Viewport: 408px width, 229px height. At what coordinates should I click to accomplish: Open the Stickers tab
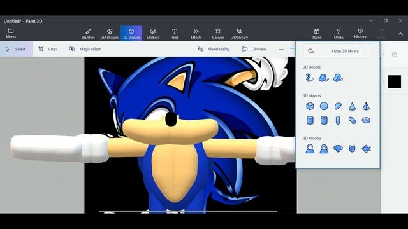click(x=153, y=34)
